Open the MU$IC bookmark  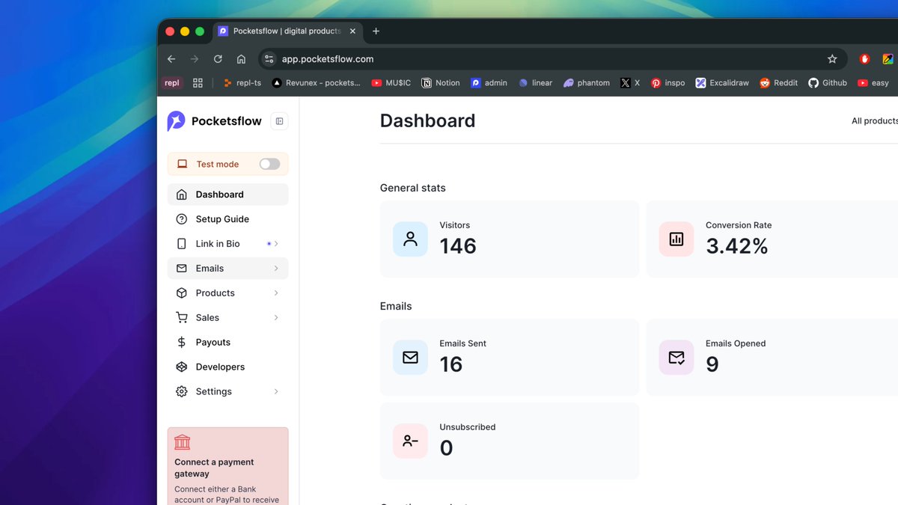tap(391, 83)
